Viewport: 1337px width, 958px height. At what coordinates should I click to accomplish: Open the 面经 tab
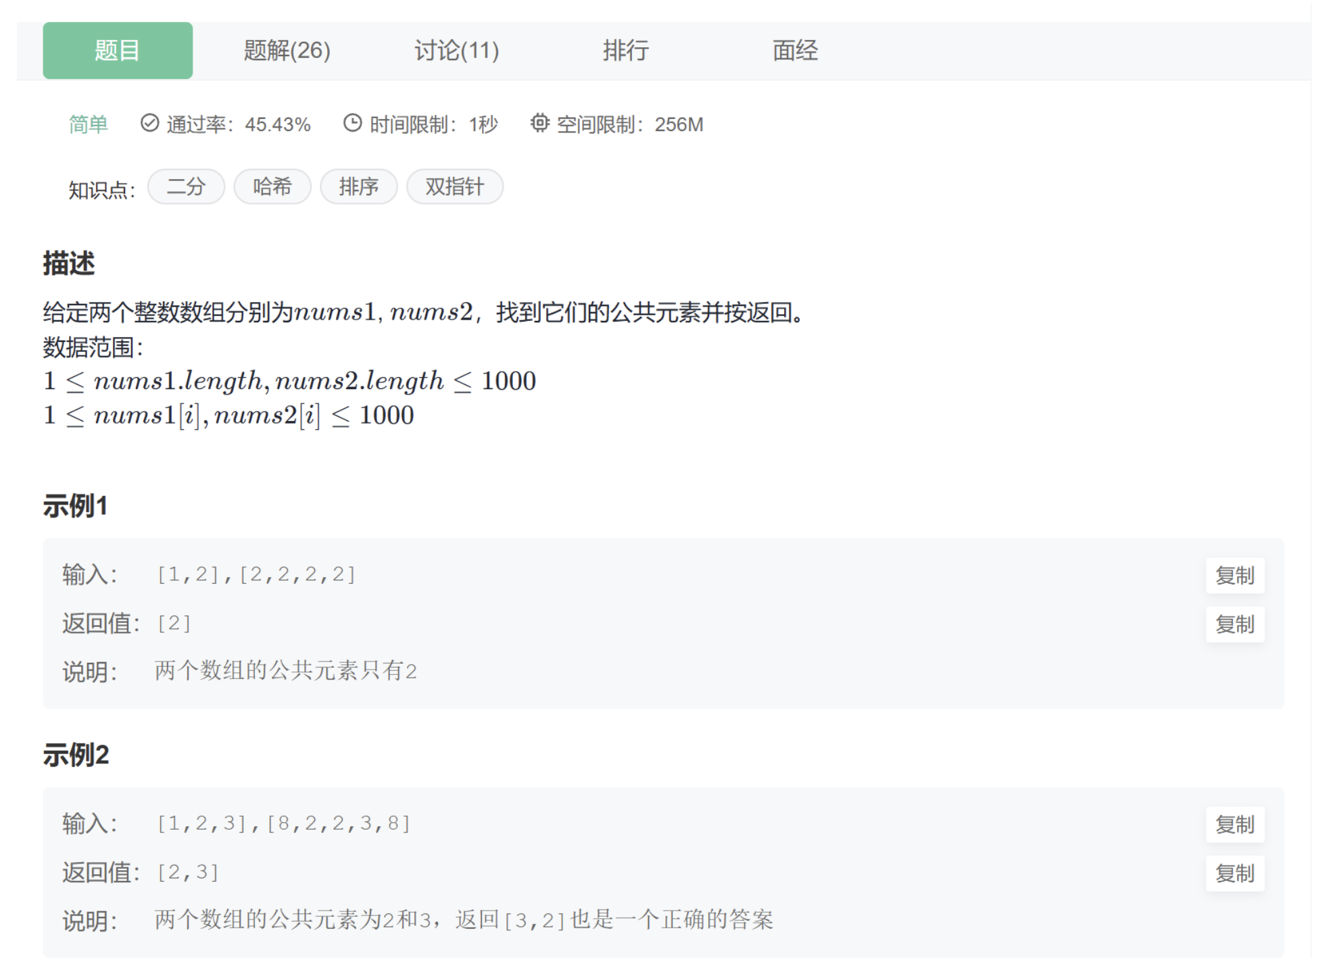795,50
